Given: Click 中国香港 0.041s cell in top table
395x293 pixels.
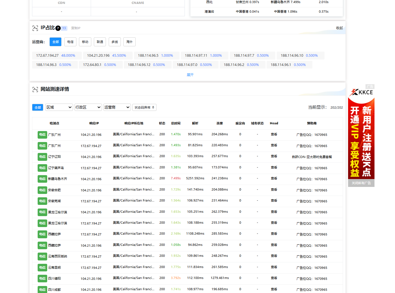Looking at the screenshot, I should [x=248, y=12].
